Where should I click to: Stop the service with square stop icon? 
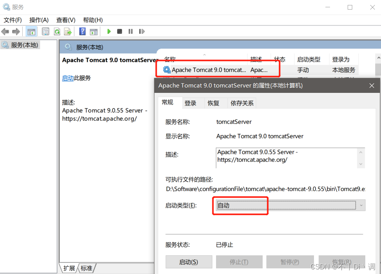(120, 31)
